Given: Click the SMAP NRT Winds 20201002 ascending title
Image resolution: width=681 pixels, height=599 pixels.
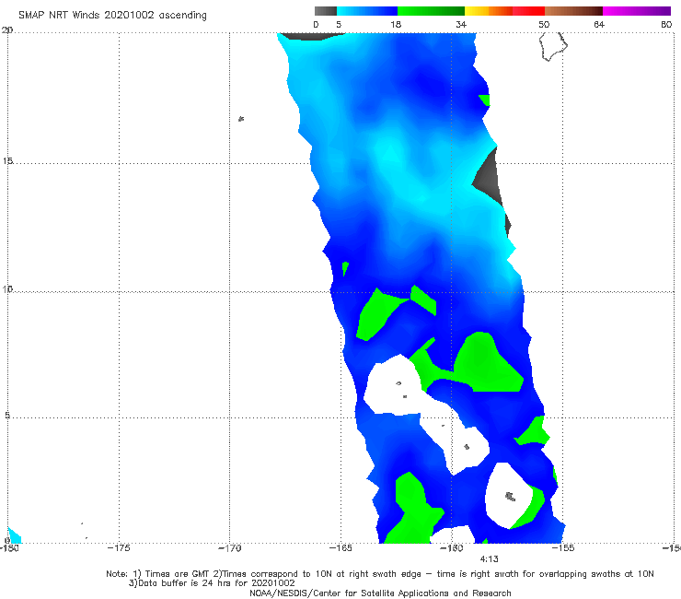Looking at the screenshot, I should pyautogui.click(x=112, y=16).
